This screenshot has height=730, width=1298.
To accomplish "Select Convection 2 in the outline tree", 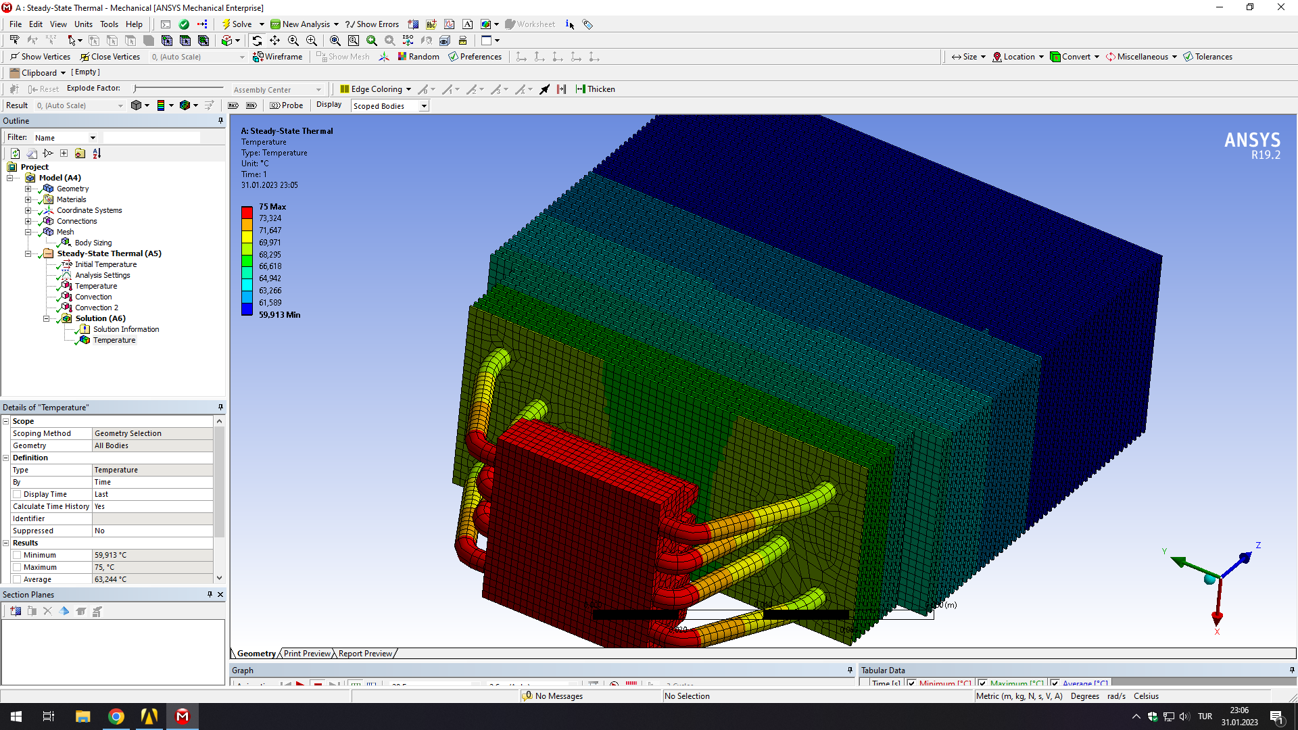I will [x=96, y=308].
